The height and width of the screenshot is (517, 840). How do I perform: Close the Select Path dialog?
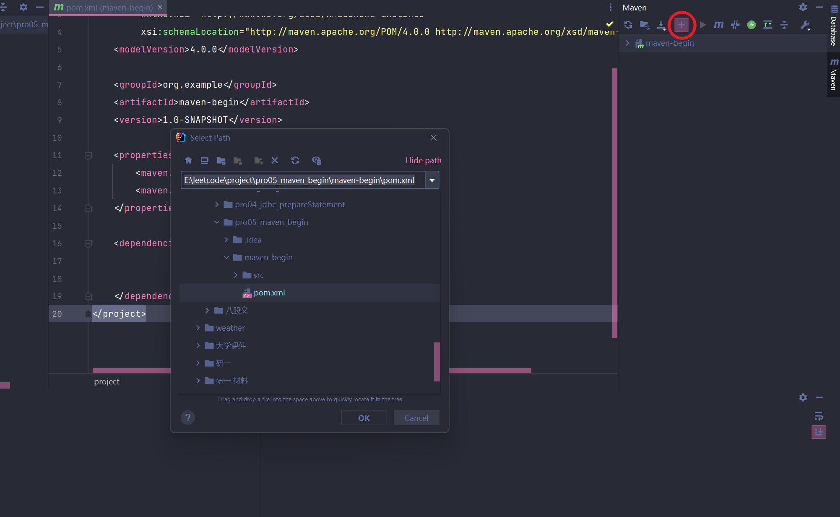(434, 138)
